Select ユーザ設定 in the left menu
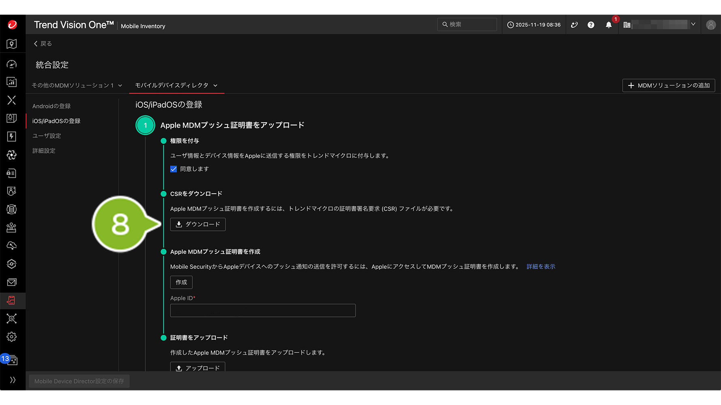 (x=47, y=136)
